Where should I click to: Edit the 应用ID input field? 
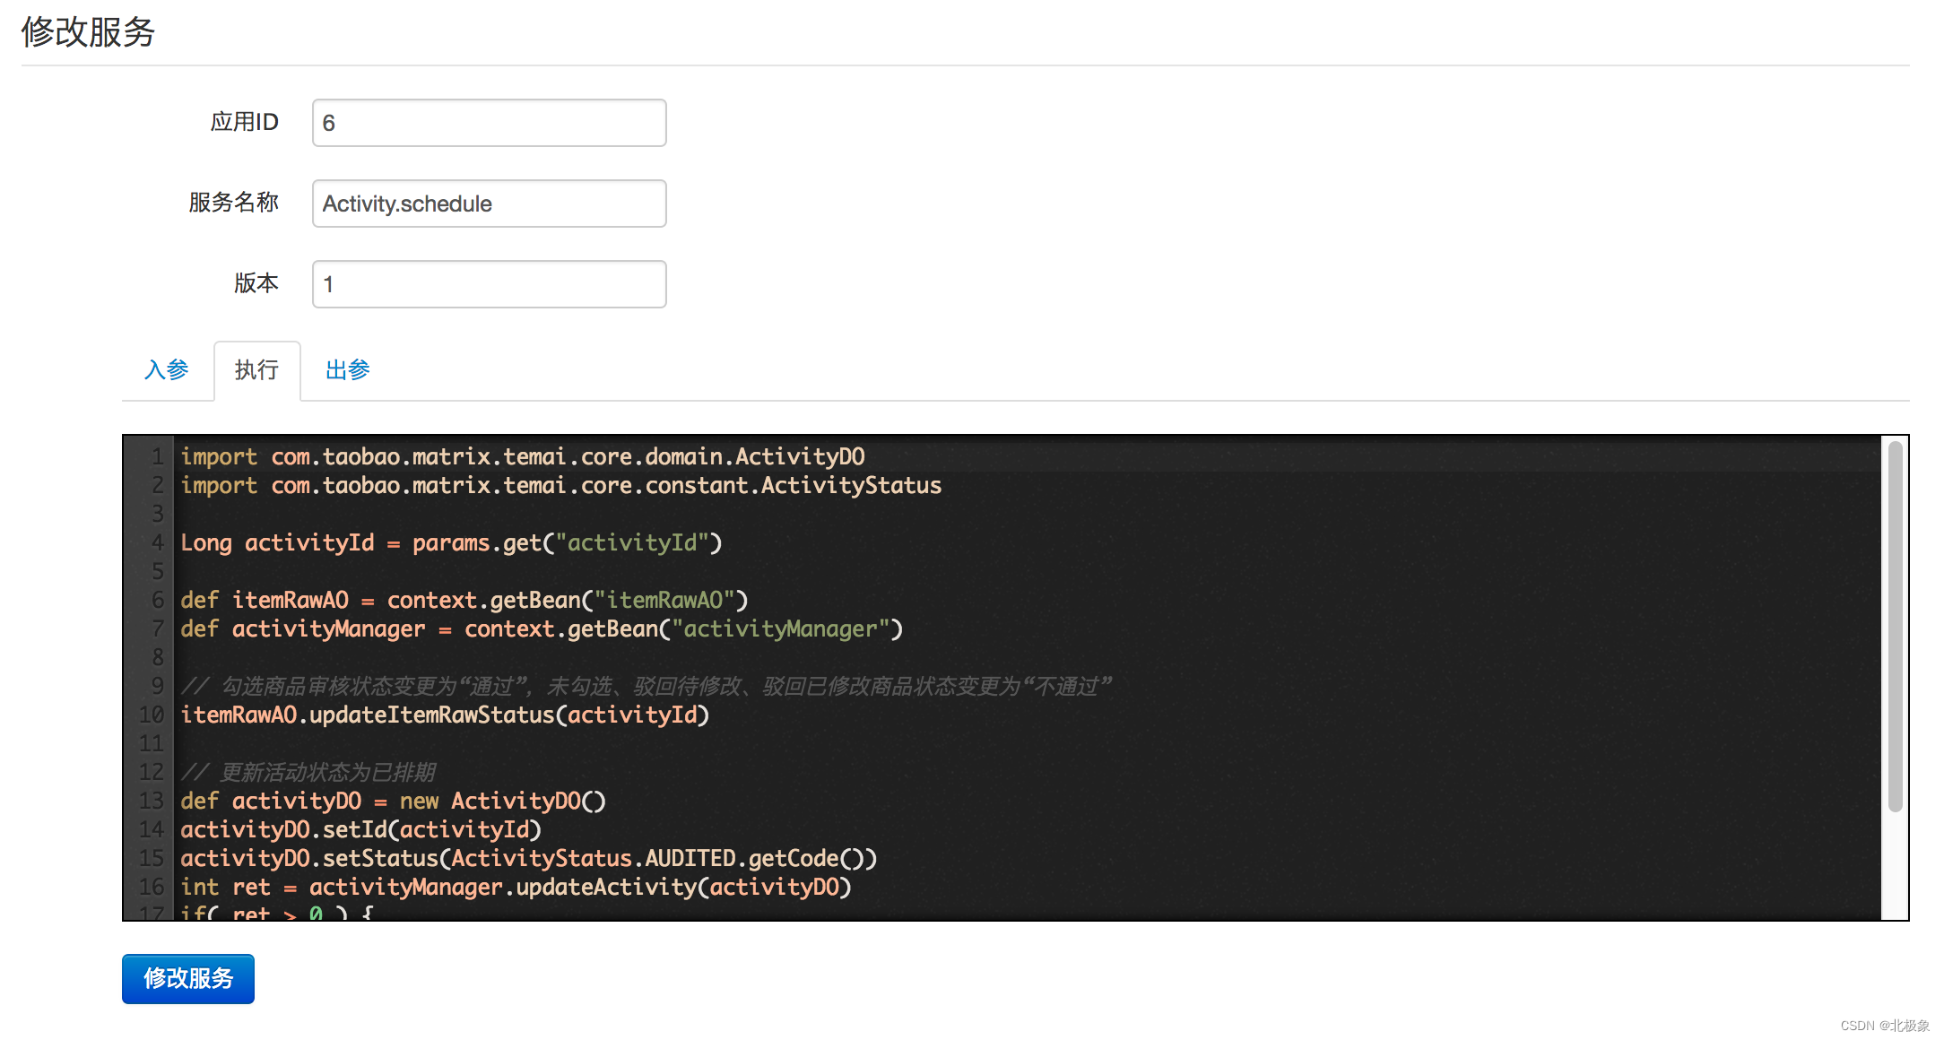point(492,122)
